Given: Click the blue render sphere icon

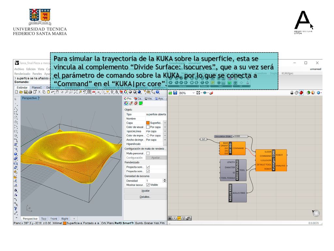Looking at the screenshot, I should coord(139,92).
